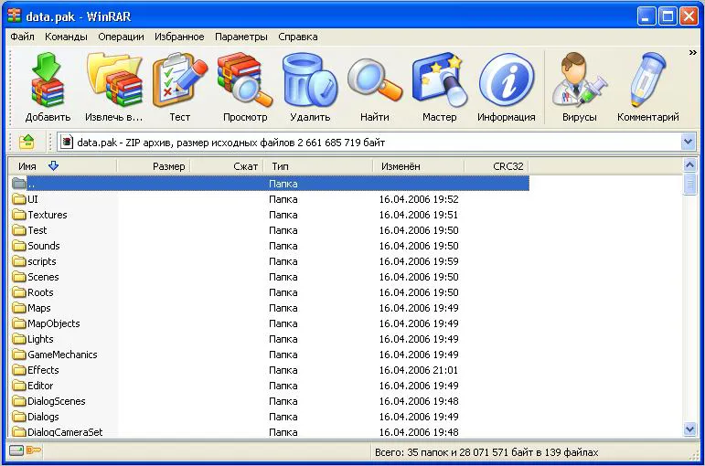Open the Параметры menu

[241, 37]
